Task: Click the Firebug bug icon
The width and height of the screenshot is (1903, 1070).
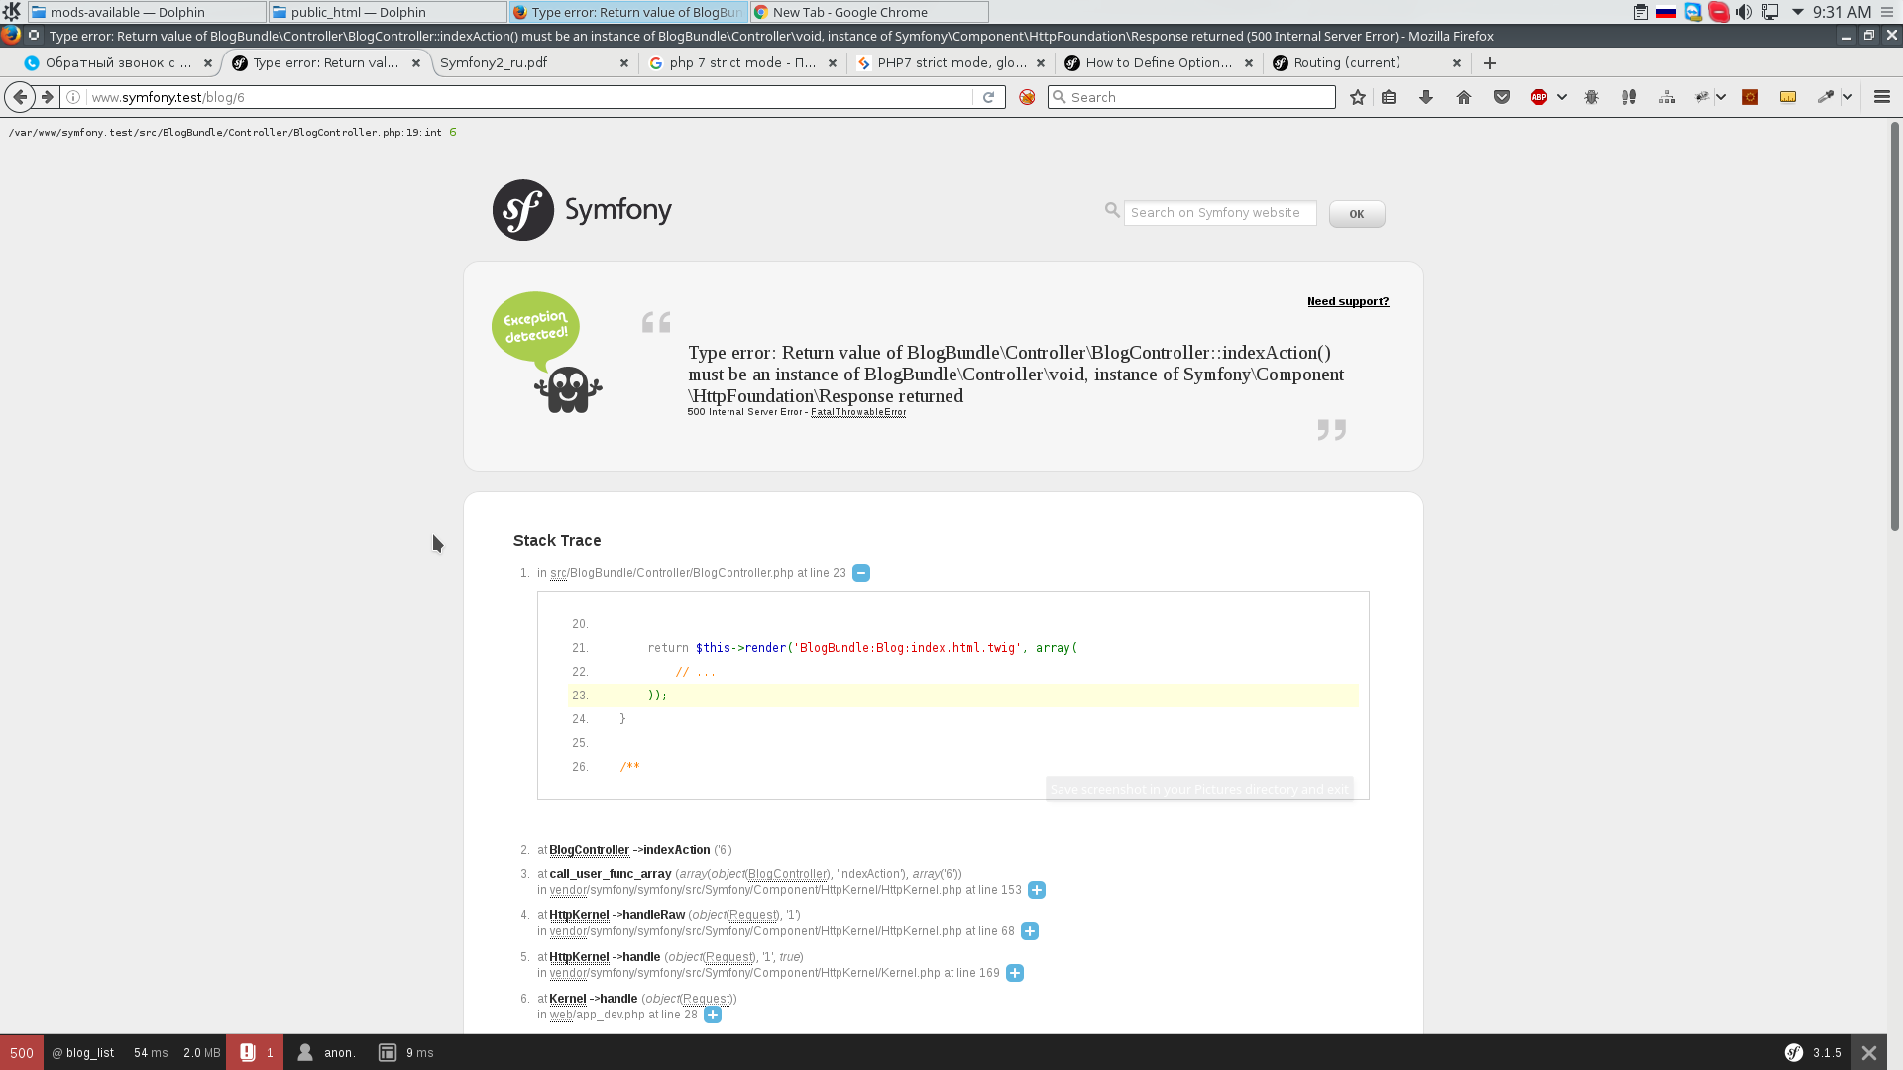Action: (x=1592, y=97)
